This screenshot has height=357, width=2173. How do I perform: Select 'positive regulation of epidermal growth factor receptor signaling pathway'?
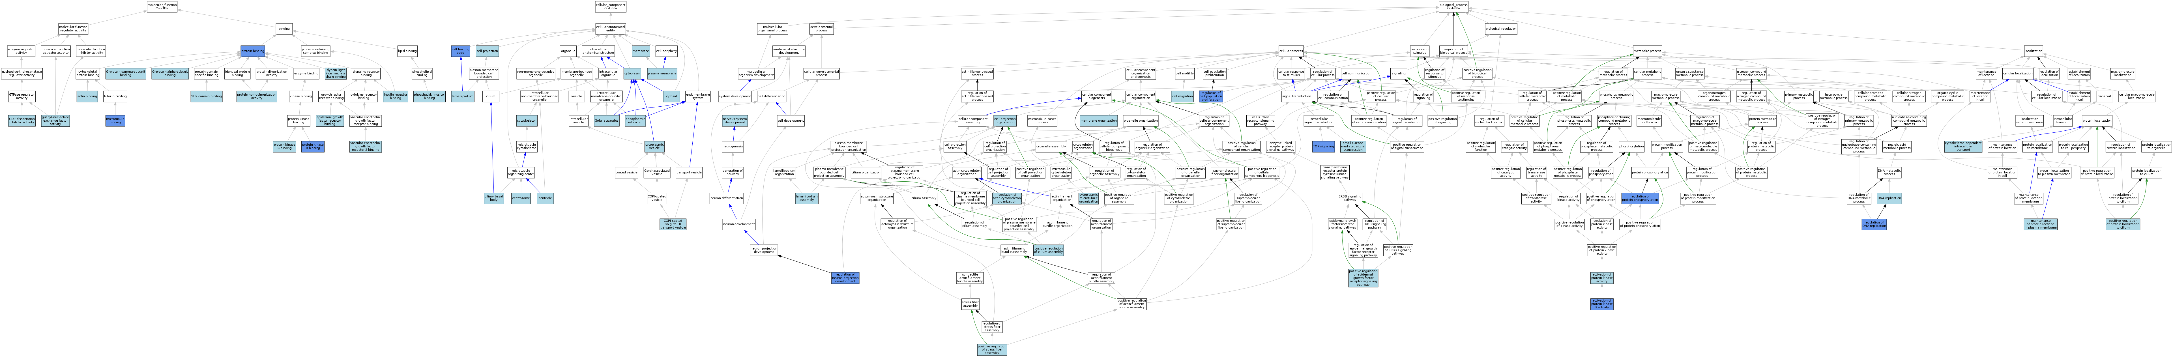tap(1363, 278)
